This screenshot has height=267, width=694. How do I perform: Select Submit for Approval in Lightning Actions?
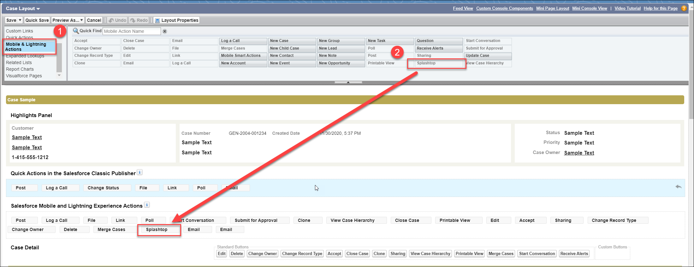coord(260,220)
